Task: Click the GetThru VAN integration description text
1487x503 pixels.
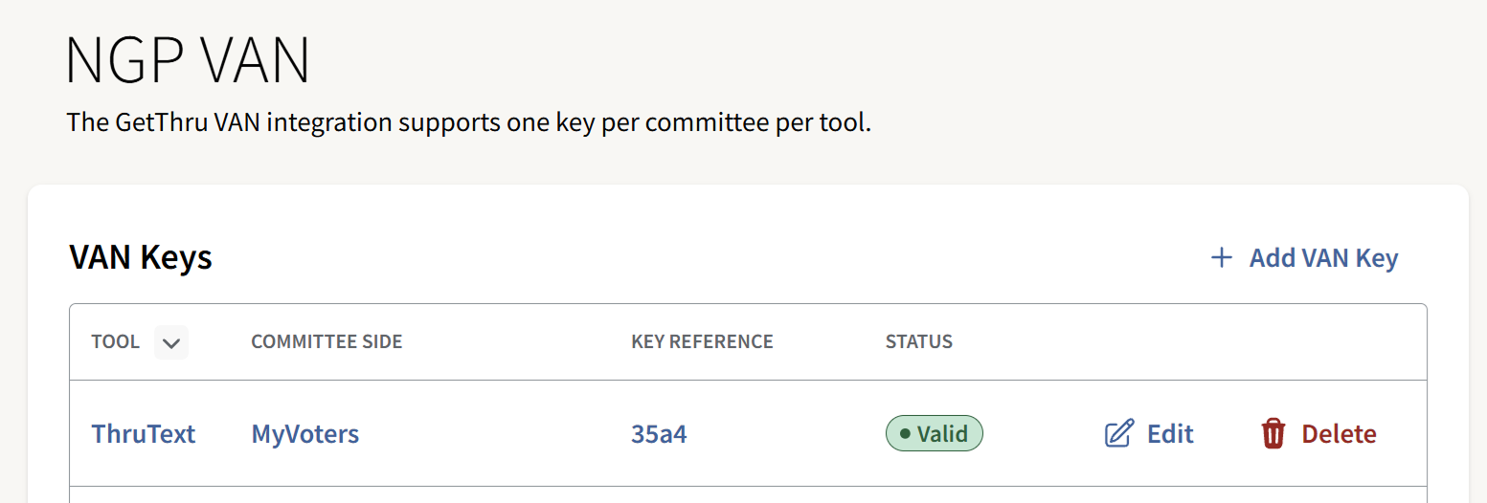Action: [x=469, y=123]
